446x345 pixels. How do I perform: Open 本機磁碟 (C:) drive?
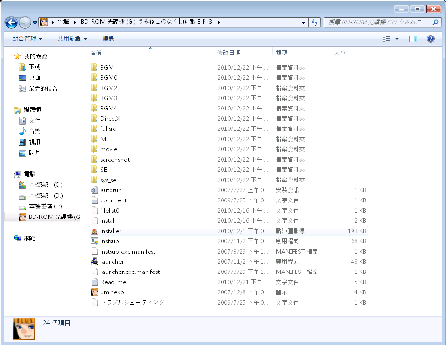point(40,185)
